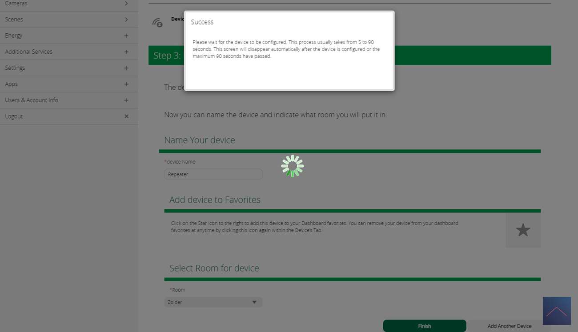Click the plus icon beside Apps

pyautogui.click(x=126, y=84)
